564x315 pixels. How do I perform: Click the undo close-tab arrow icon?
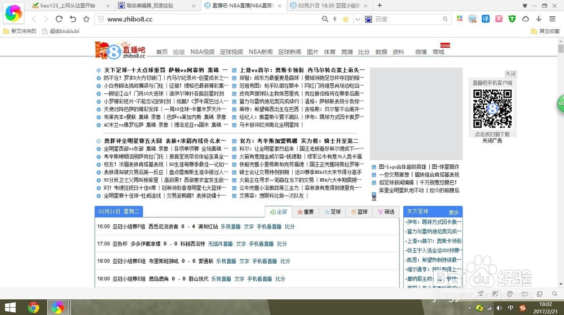pyautogui.click(x=73, y=19)
